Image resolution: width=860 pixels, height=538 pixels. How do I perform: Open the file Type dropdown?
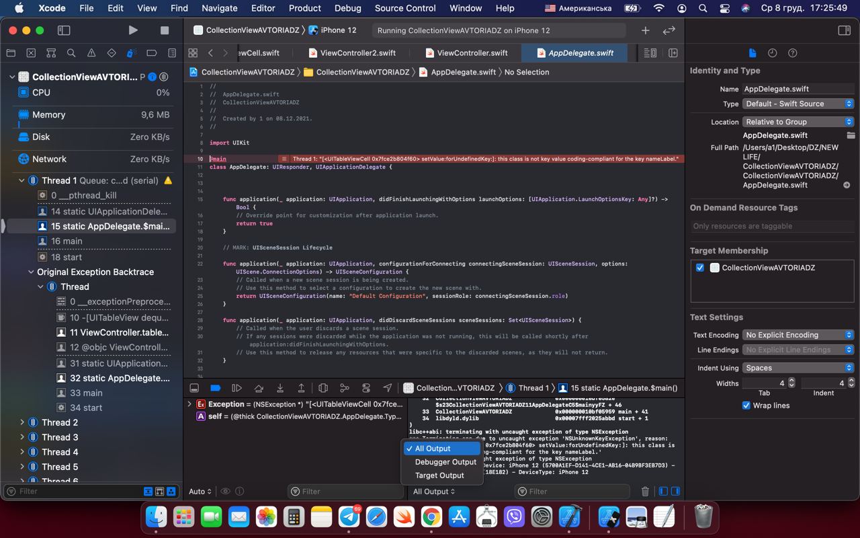click(798, 104)
